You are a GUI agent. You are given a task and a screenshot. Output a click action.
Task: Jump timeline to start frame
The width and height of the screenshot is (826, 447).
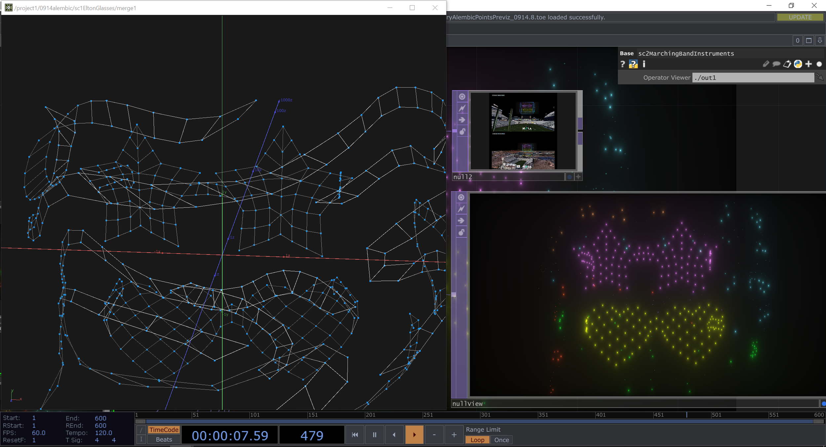(355, 435)
